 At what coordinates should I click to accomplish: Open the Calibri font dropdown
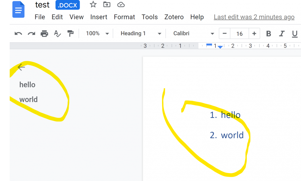coord(193,33)
